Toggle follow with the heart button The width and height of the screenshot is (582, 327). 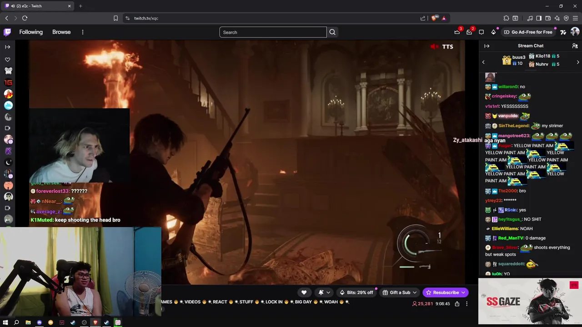(x=304, y=292)
